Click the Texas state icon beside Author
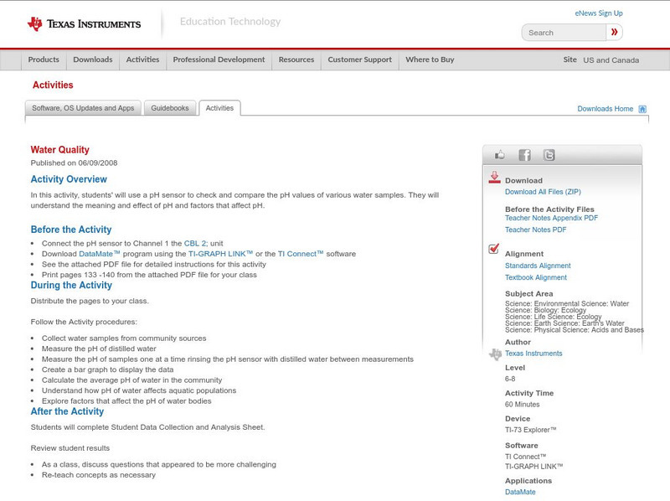 coord(494,353)
